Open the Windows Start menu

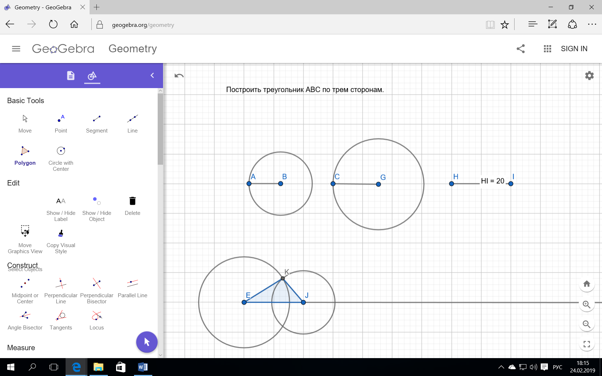[11, 367]
